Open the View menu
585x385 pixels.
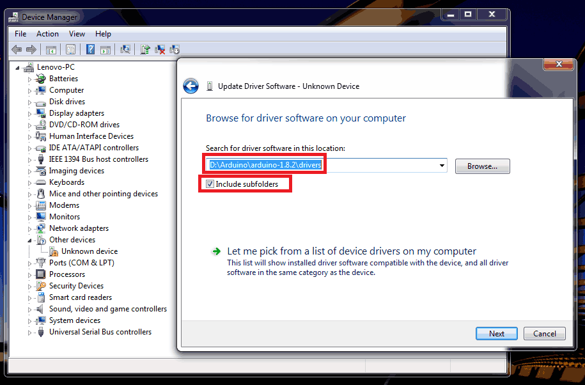point(77,33)
